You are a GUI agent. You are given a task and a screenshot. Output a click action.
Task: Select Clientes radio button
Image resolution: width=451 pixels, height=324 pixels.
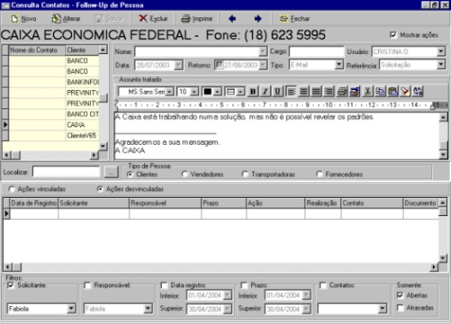130,175
